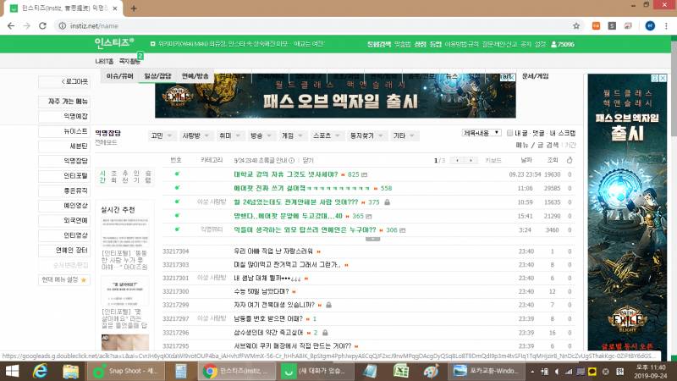Click the 로그아웃 logout button
Image resolution: width=677 pixels, height=381 pixels.
coord(64,81)
